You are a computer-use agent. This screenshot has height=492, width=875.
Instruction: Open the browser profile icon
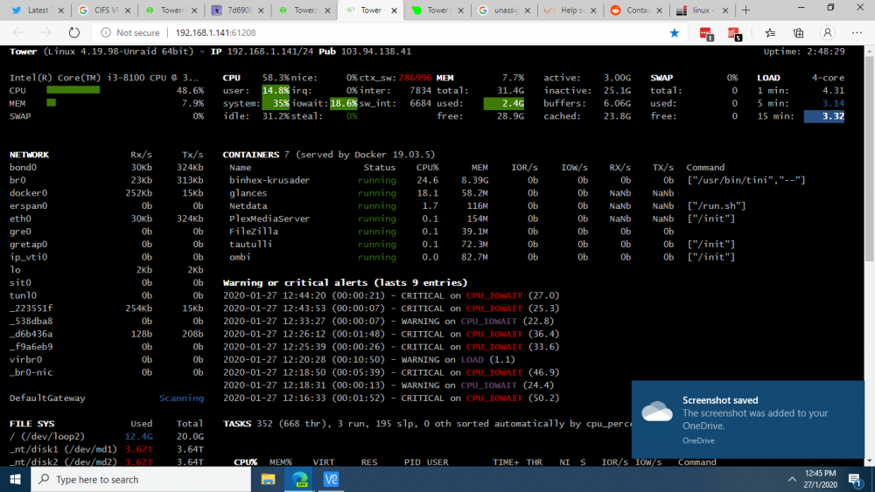pos(828,33)
